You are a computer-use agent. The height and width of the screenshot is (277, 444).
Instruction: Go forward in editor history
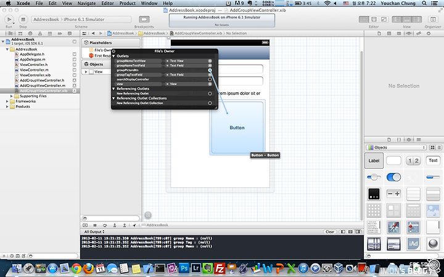pyautogui.click(x=101, y=33)
